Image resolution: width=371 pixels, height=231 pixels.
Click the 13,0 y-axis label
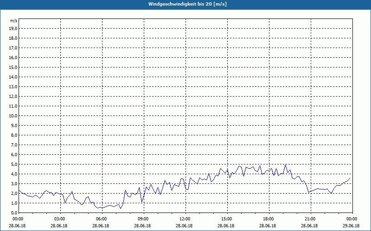point(13,87)
